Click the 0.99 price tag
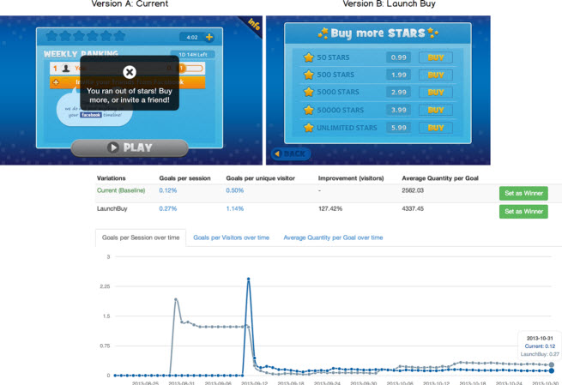Viewport: 562px width, 385px height. click(x=399, y=57)
